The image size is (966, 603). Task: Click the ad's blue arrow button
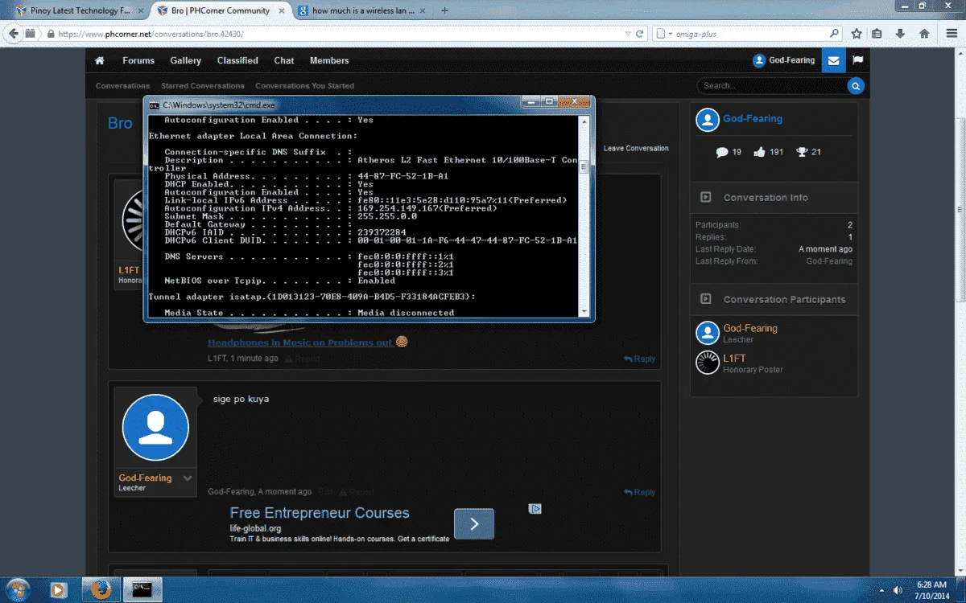tap(474, 524)
